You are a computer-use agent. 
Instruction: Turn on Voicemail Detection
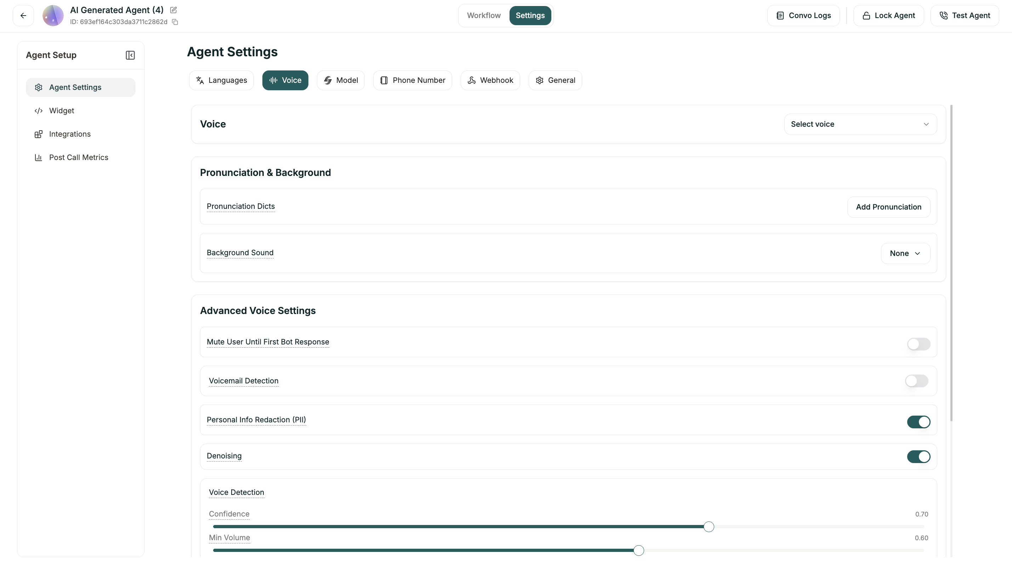pos(916,381)
